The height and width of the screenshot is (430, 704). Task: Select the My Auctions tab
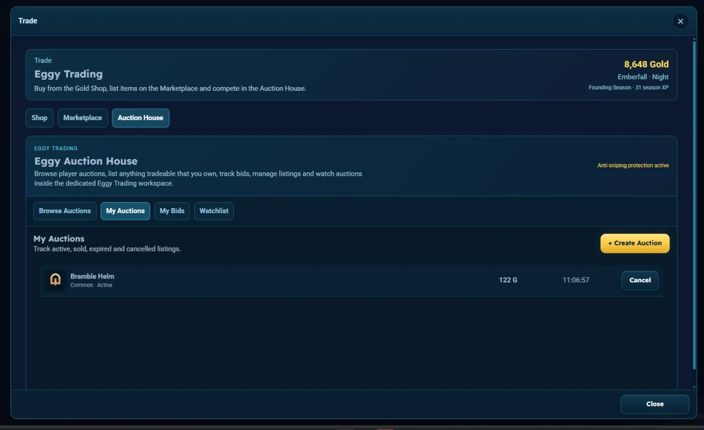(125, 211)
